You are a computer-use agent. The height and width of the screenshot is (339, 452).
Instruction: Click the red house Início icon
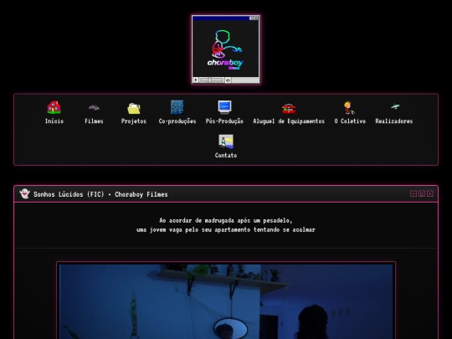pos(54,107)
